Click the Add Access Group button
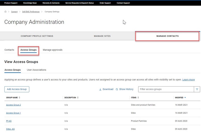The height and width of the screenshot is (133, 201). tap(17, 89)
